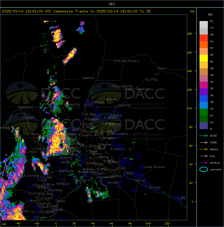Click the 'Ugarteche' map label

tap(66, 171)
